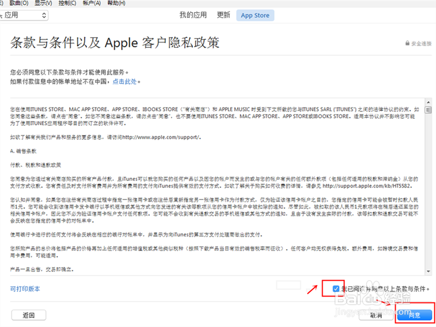This screenshot has height=327, width=436.
Task: Select the App Store tab
Action: 255,15
